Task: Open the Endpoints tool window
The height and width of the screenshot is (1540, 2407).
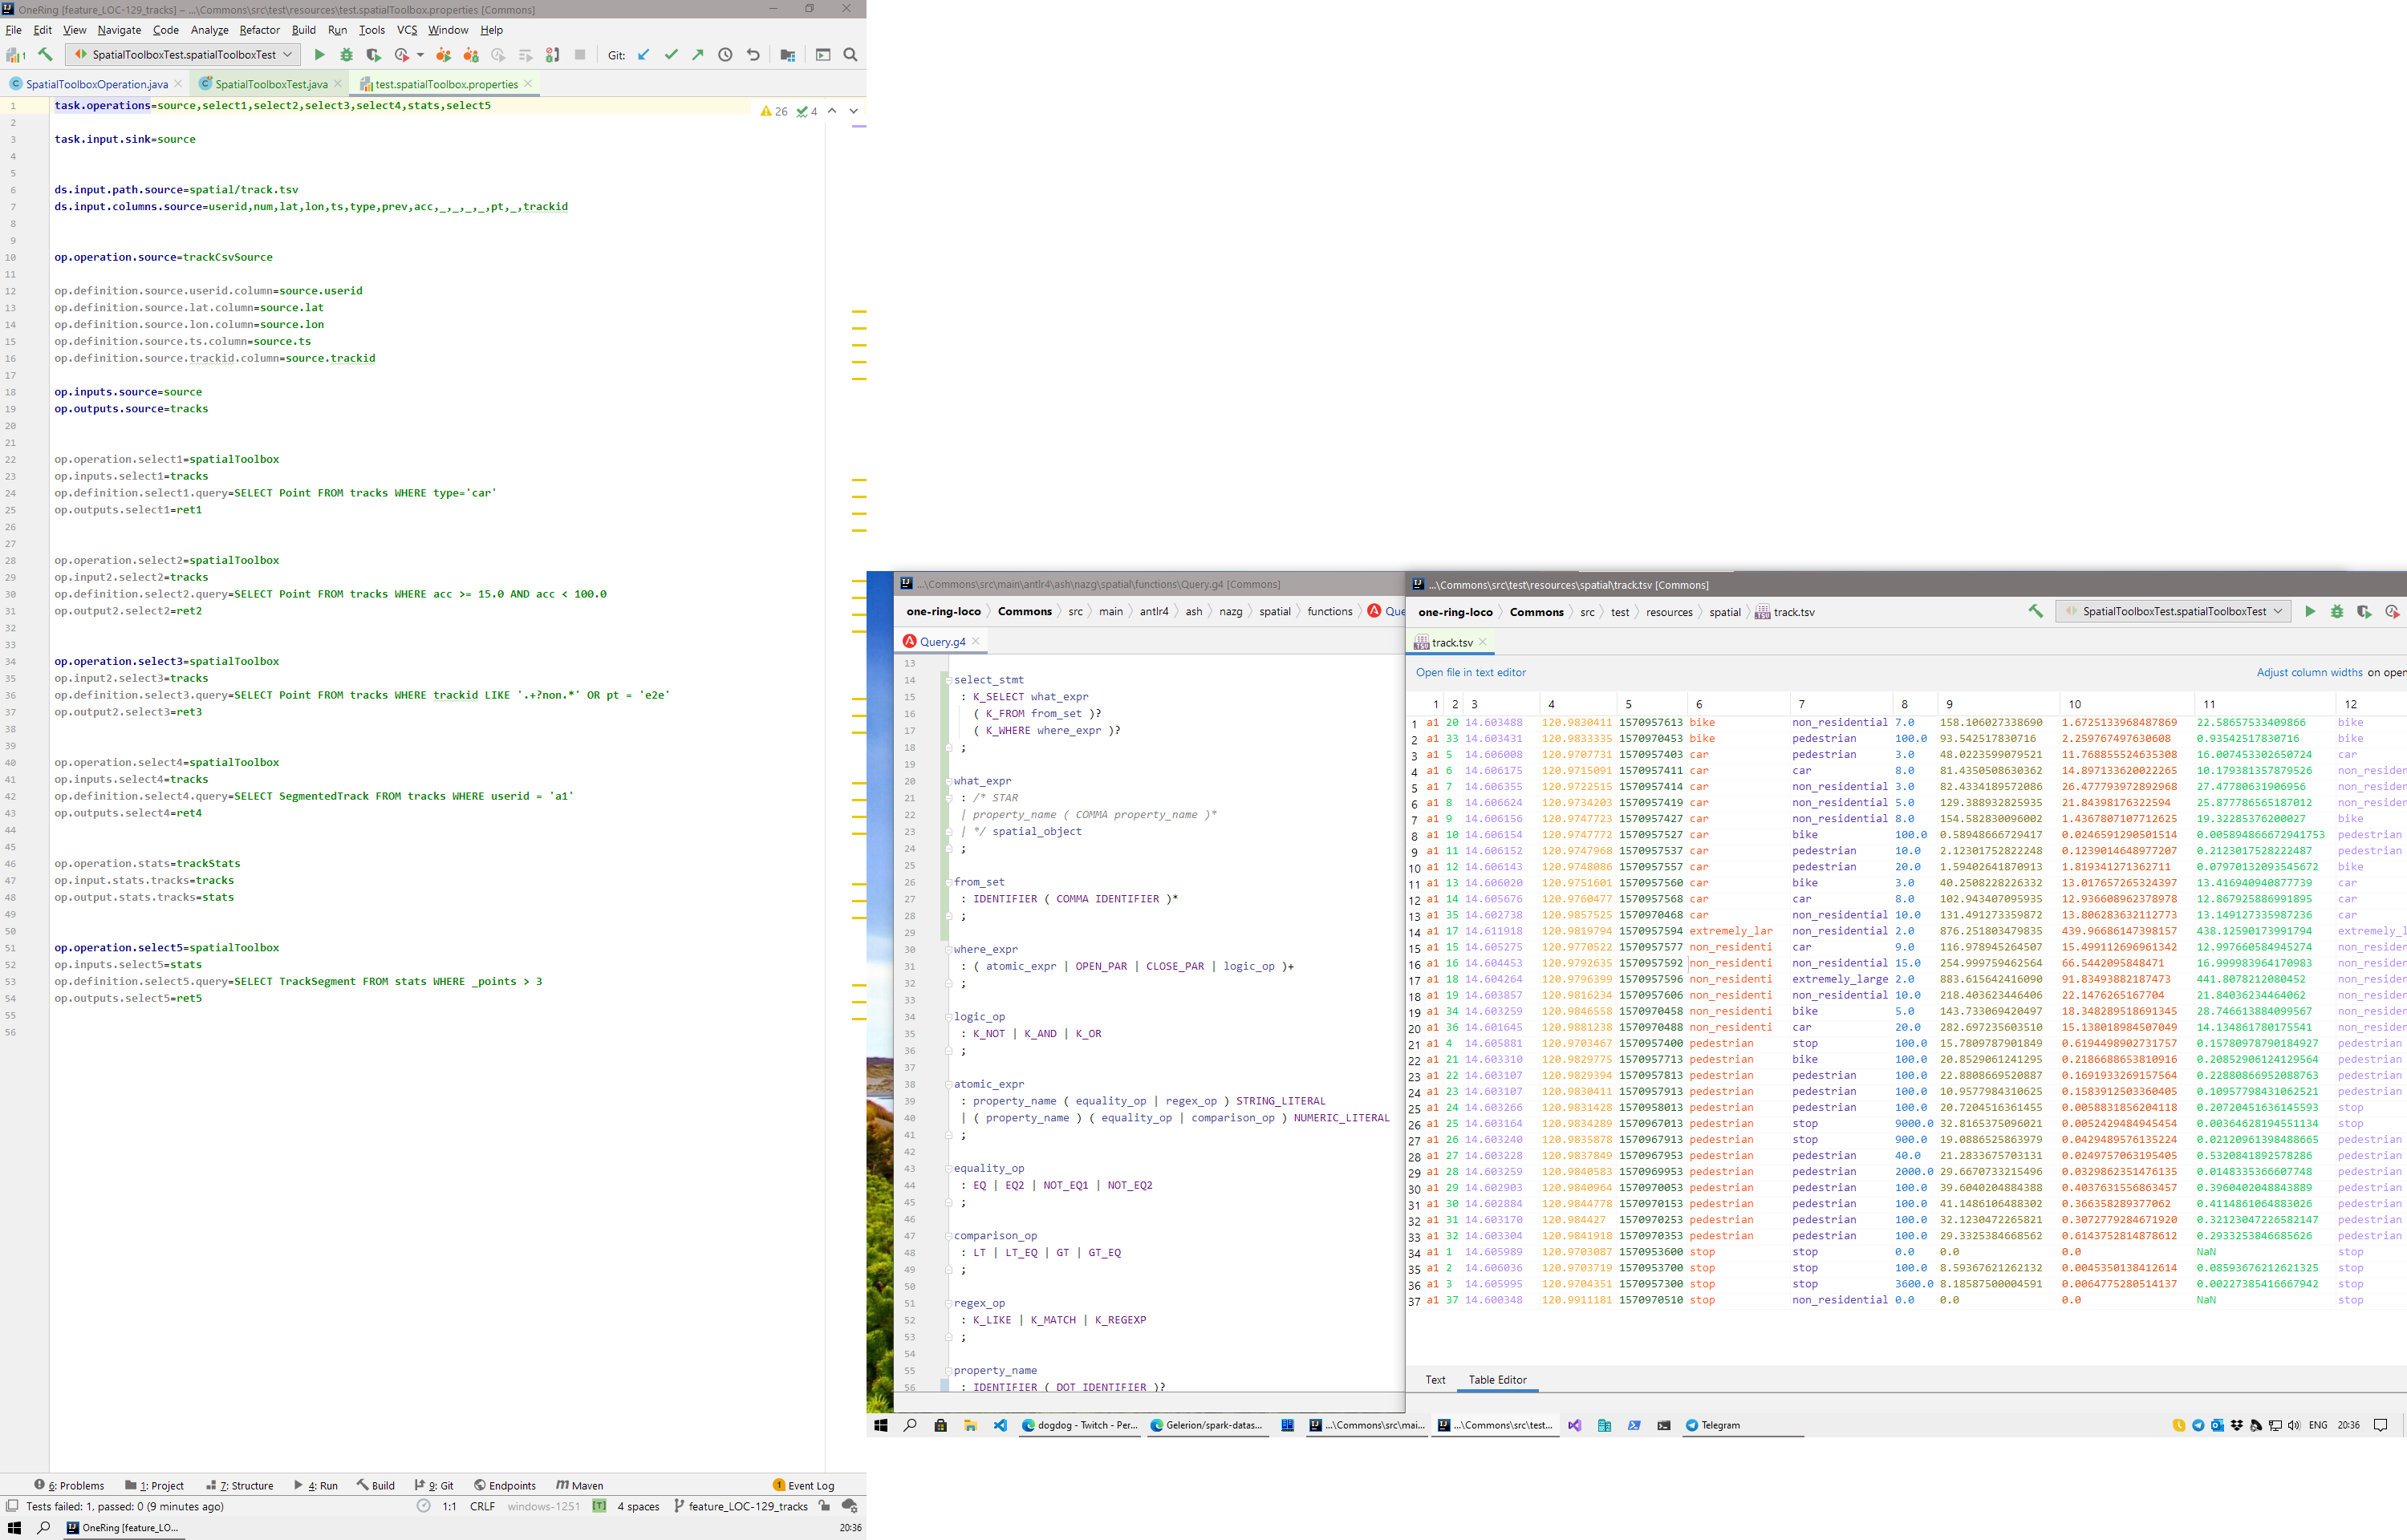Action: pyautogui.click(x=505, y=1485)
